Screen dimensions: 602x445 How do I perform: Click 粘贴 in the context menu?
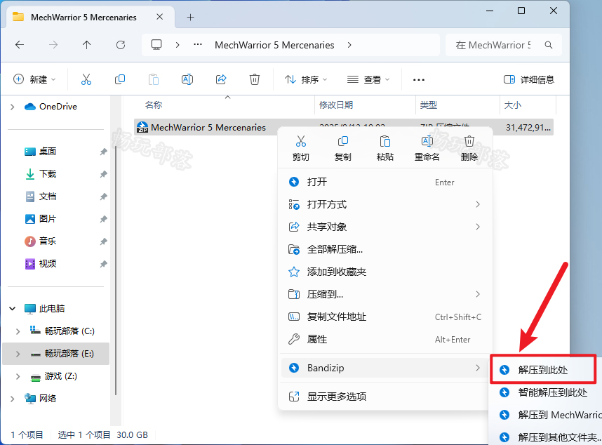point(384,148)
